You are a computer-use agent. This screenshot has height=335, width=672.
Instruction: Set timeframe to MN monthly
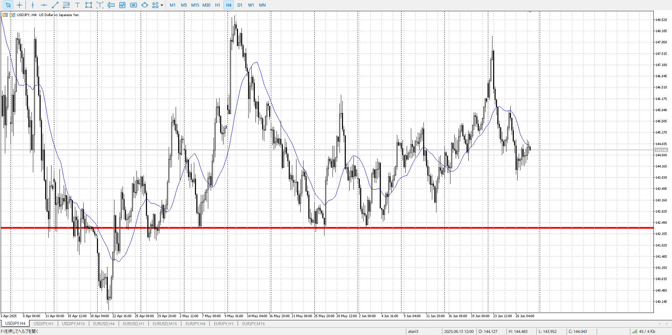tap(262, 5)
